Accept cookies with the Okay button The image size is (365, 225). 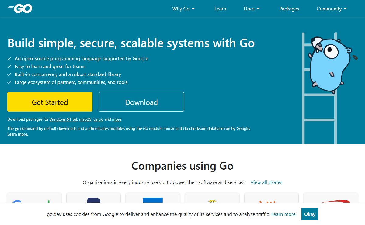point(310,214)
